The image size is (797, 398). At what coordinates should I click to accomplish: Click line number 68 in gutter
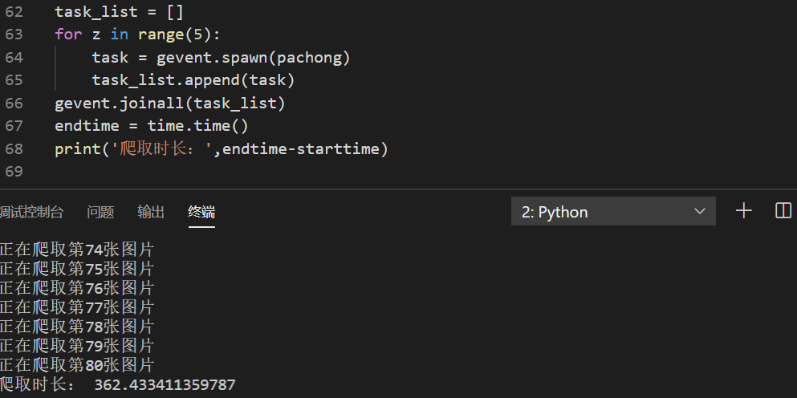pos(14,149)
